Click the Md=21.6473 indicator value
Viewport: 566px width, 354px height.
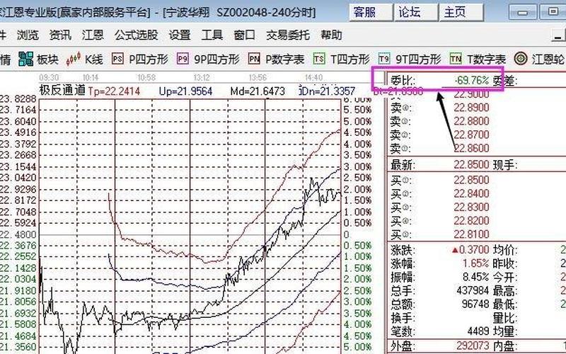pos(258,91)
